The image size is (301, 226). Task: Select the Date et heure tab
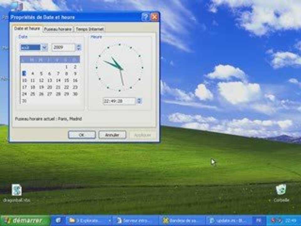click(27, 29)
